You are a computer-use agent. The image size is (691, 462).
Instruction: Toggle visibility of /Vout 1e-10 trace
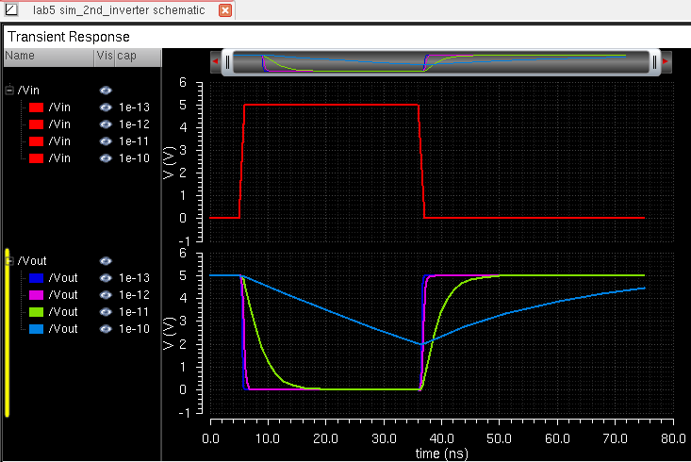pyautogui.click(x=106, y=329)
